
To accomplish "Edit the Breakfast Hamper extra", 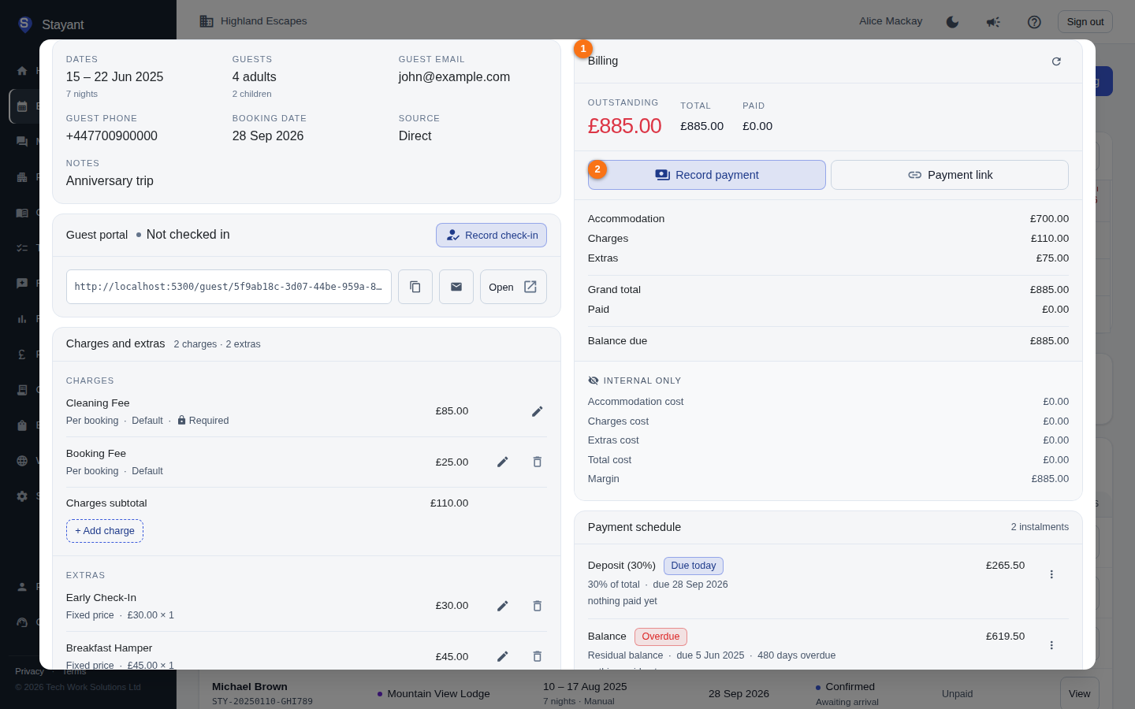I will (x=503, y=656).
